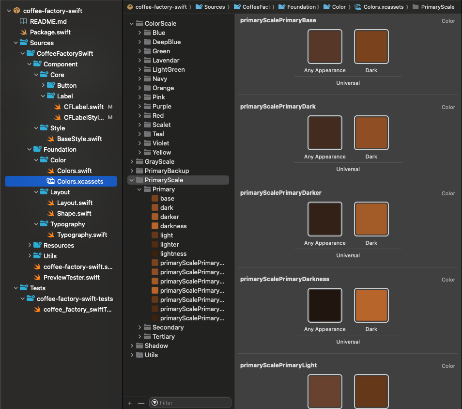
Task: Expand the Secondary color folder
Action: [139, 327]
